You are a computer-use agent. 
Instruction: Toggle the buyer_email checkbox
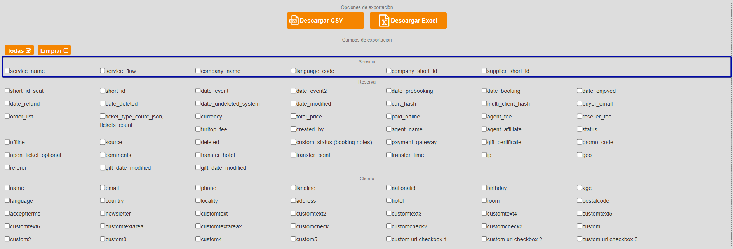[580, 103]
